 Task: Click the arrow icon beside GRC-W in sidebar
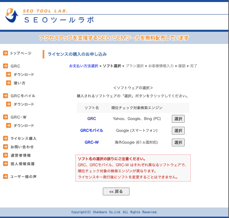[5, 117]
